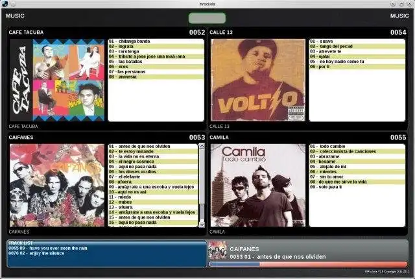Image resolution: width=415 pixels, height=279 pixels.
Task: Select the Caifanes album cover
Action: point(57,186)
